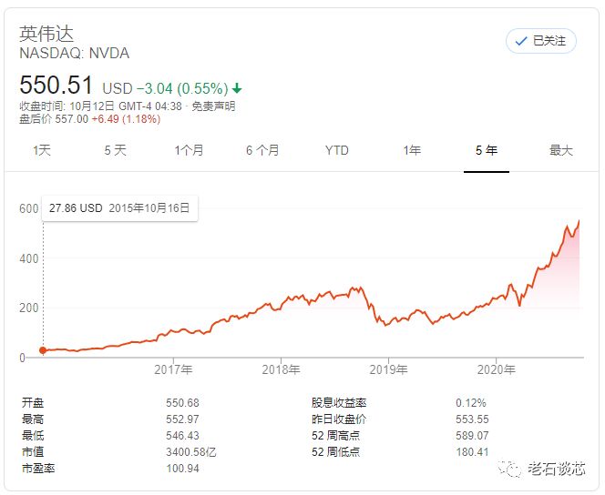This screenshot has height=495, width=605.
Task: Click the red data point on chart start
Action: pyautogui.click(x=43, y=350)
